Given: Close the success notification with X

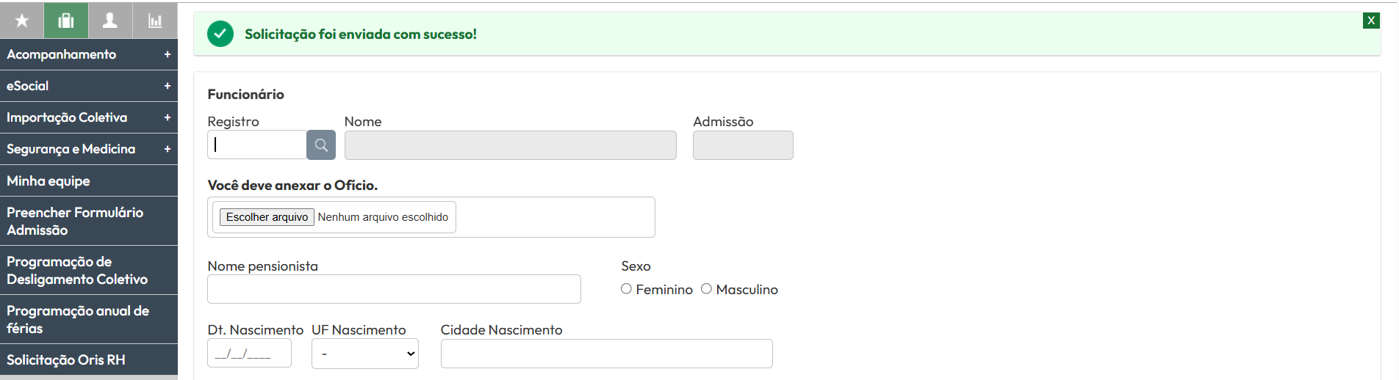Looking at the screenshot, I should pyautogui.click(x=1370, y=21).
